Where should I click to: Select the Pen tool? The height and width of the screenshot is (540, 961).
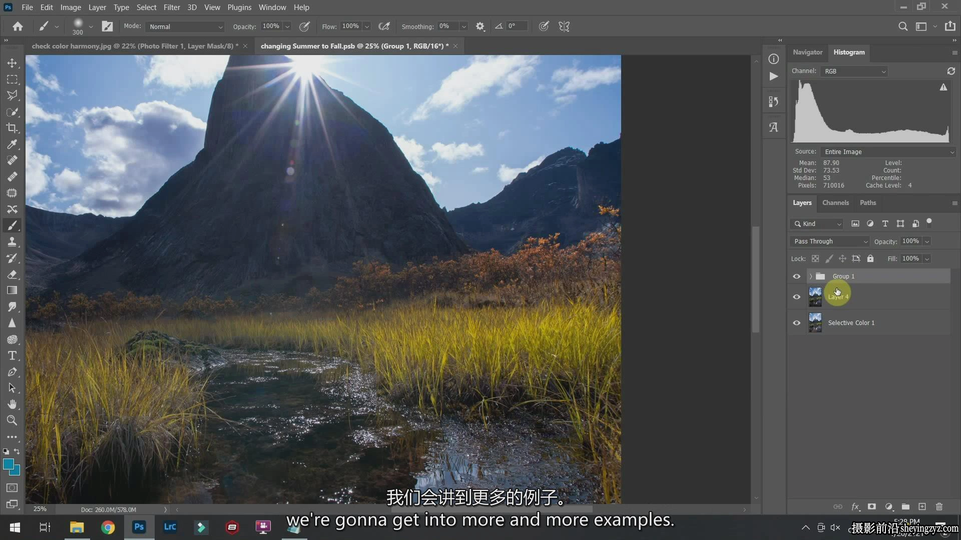click(12, 372)
